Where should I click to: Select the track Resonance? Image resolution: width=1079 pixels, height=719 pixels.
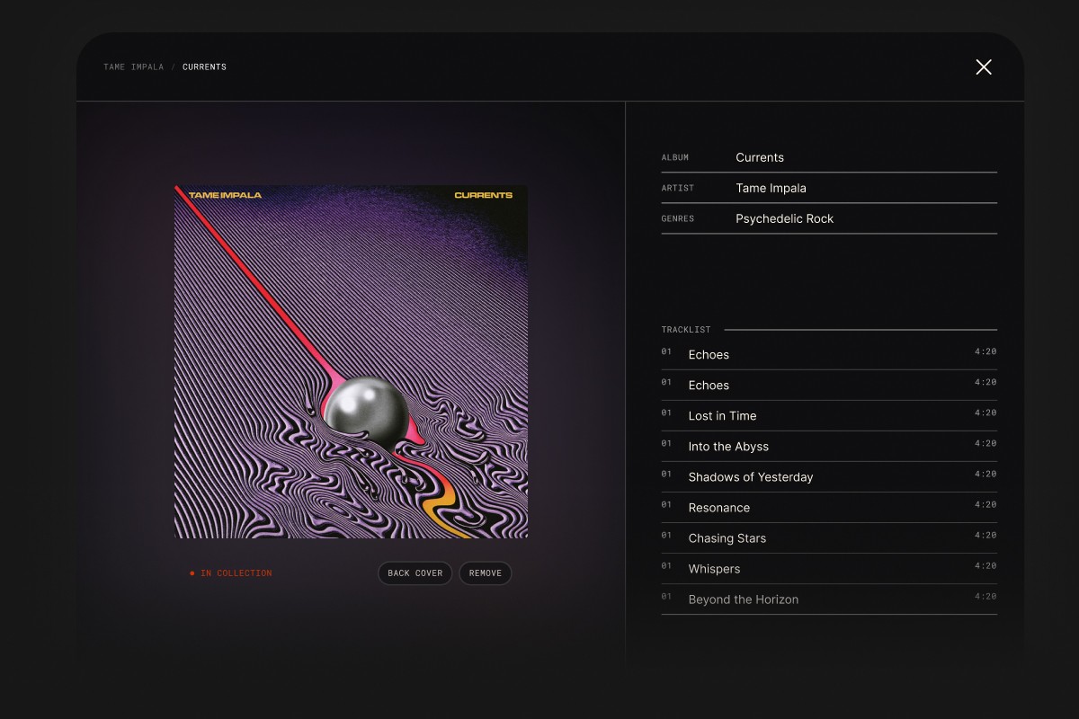(x=719, y=507)
